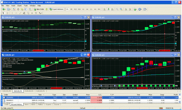Switch timeframe to H4

pos(87,9)
